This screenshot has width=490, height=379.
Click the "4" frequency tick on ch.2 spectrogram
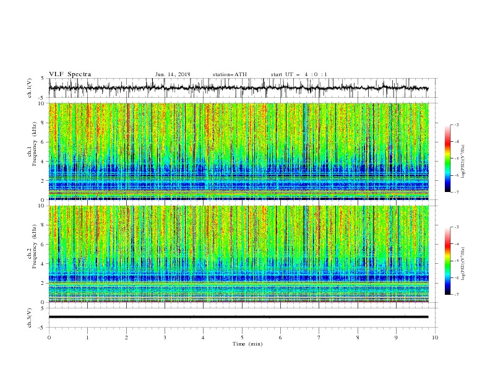click(x=43, y=264)
